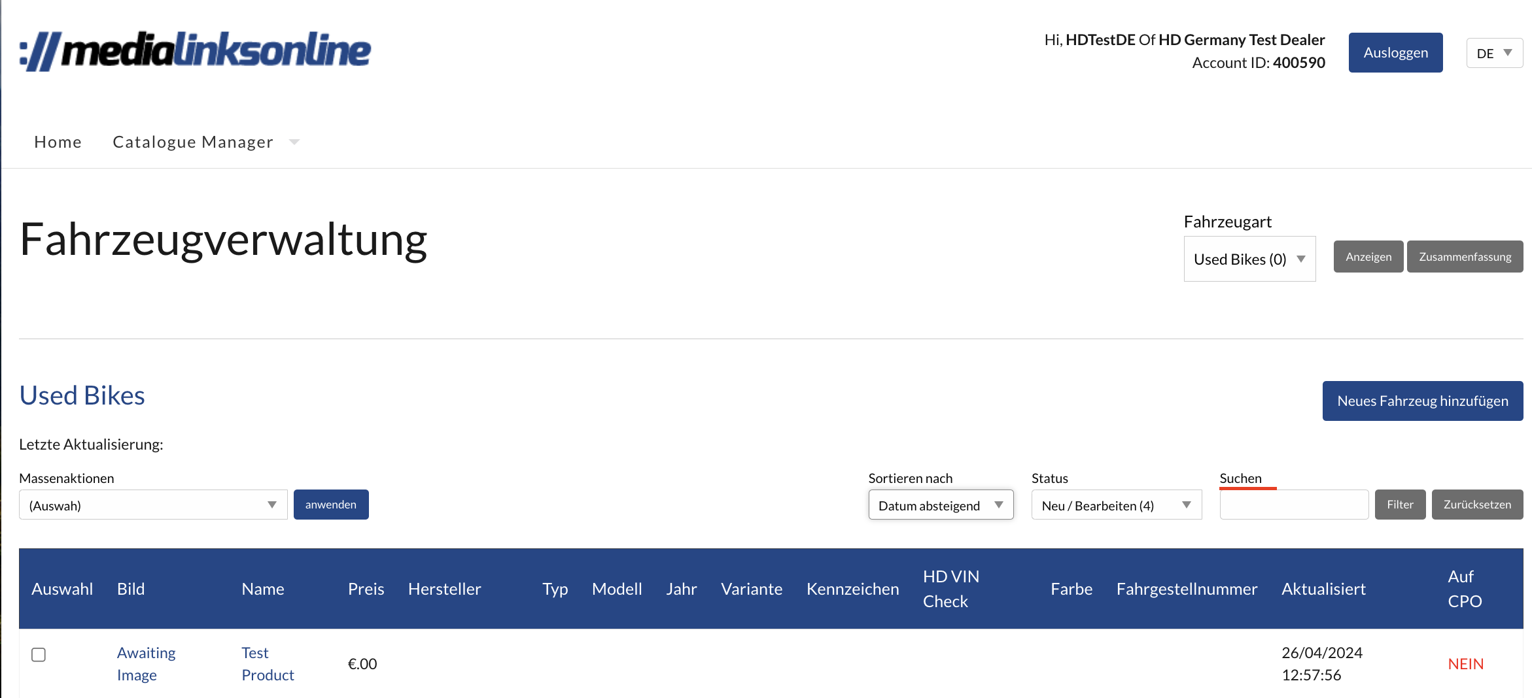Screen dimensions: 1532x698
Task: Apply the search with Filter button
Action: coord(1400,505)
